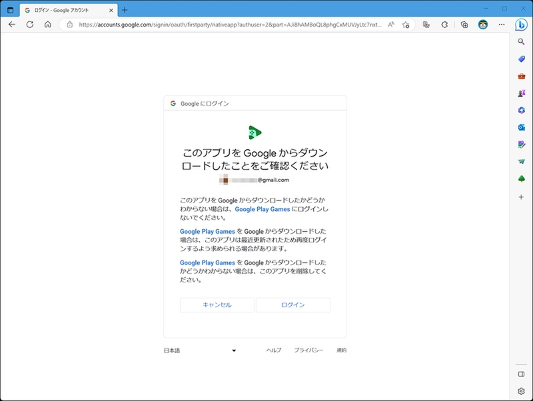Open the ヘルプ footer link
533x401 pixels.
pyautogui.click(x=274, y=350)
